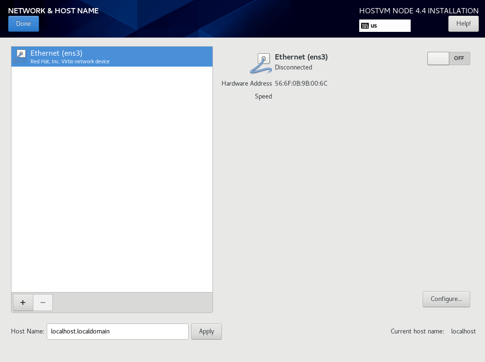Image resolution: width=485 pixels, height=362 pixels.
Task: Click the large Ethernet icon in the details pane
Action: 261,63
